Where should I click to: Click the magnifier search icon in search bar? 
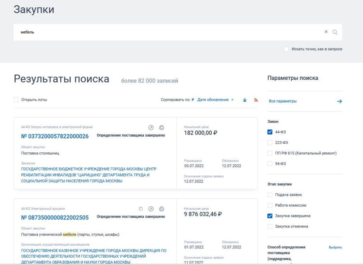335,32
